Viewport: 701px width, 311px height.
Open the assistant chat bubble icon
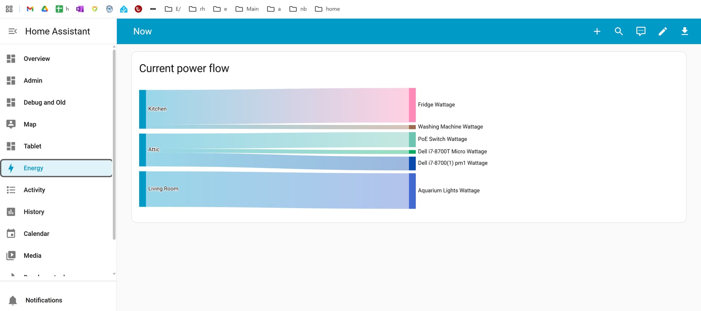point(641,31)
